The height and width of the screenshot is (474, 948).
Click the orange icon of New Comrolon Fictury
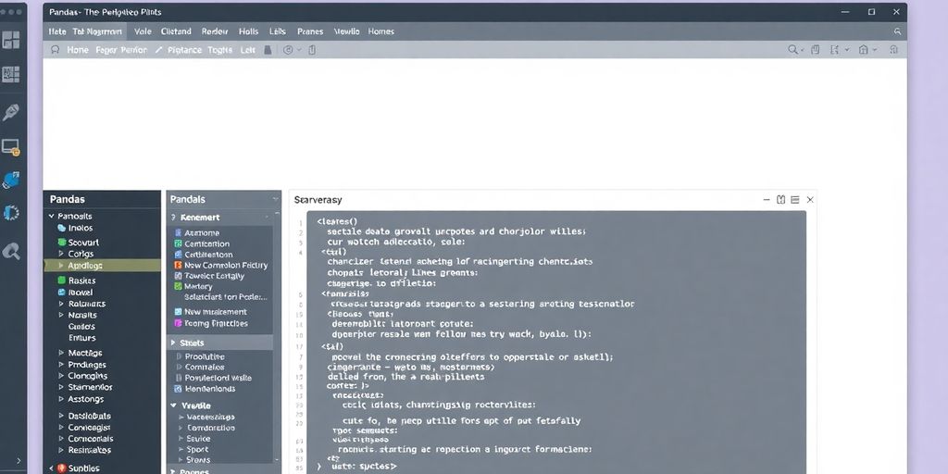(x=178, y=265)
